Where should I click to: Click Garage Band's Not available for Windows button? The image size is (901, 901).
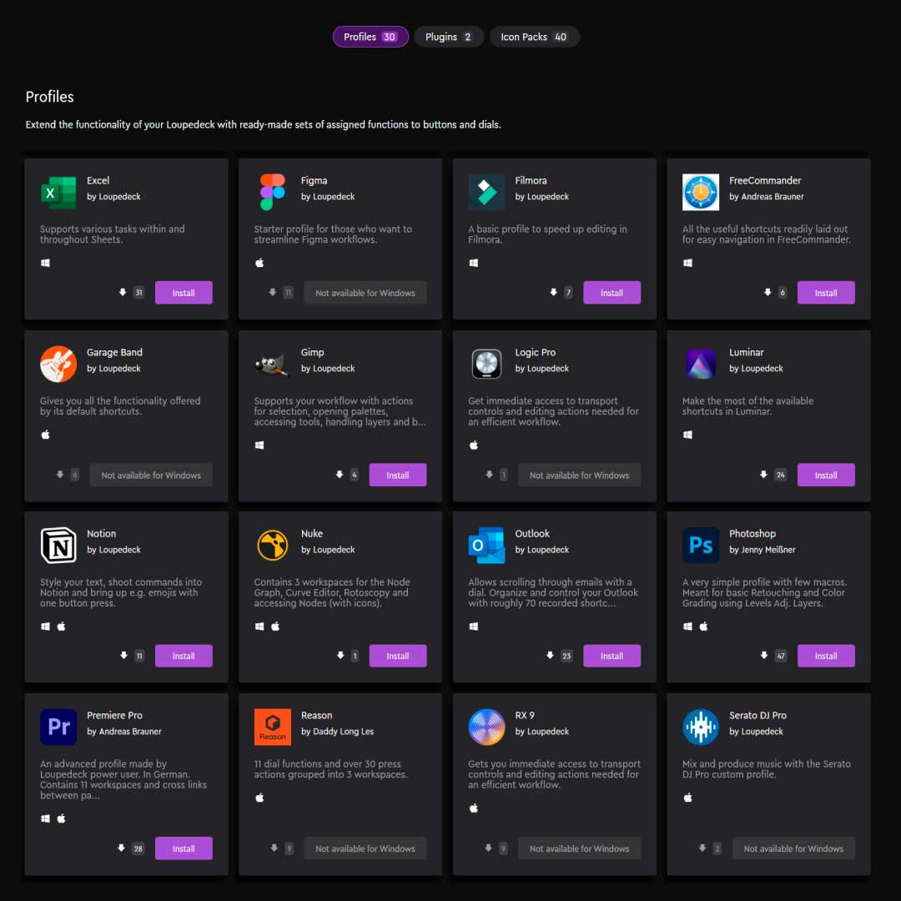click(x=151, y=475)
